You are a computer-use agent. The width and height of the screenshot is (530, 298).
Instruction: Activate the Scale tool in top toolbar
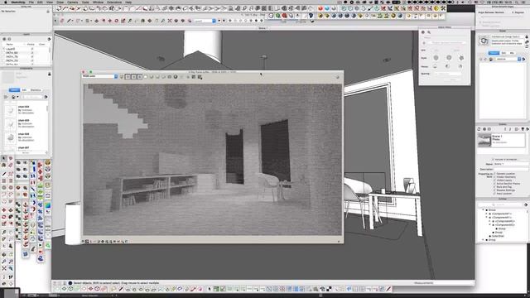(x=123, y=21)
